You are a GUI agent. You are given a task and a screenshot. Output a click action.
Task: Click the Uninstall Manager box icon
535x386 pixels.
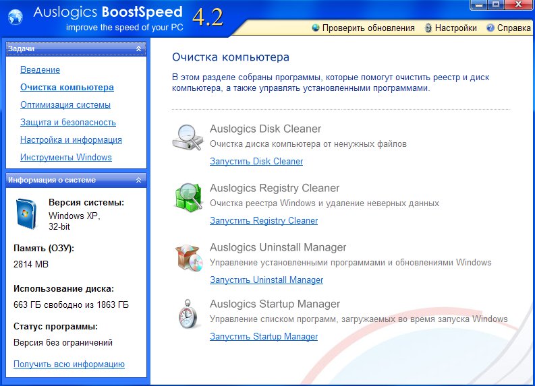tap(189, 257)
